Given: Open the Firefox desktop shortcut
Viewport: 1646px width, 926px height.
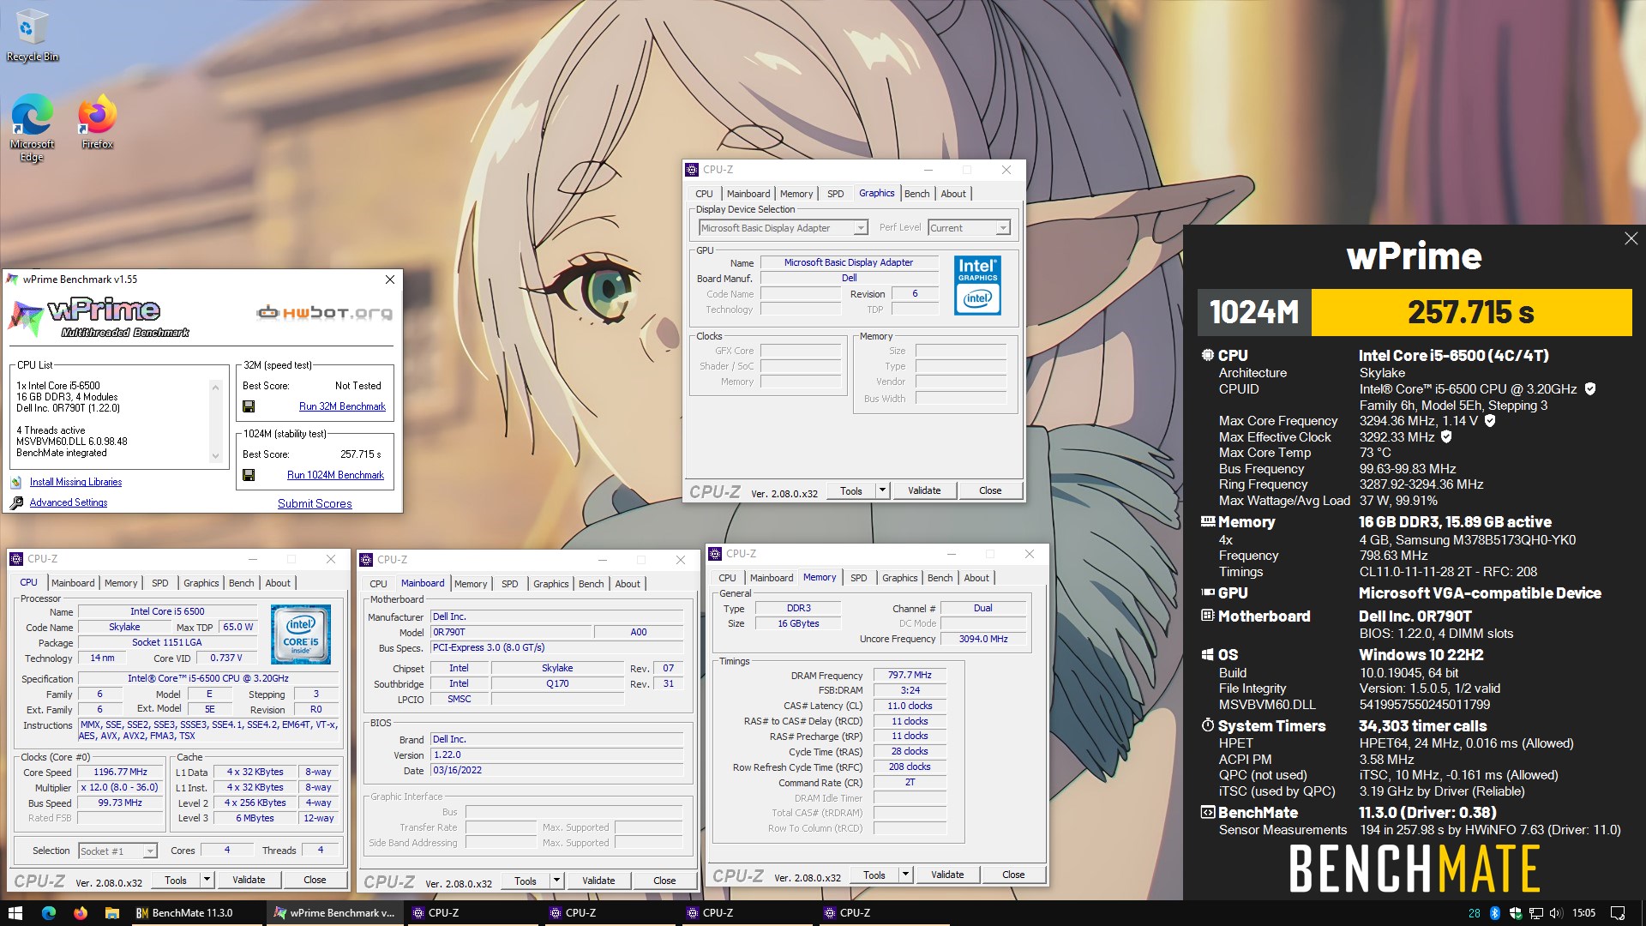Looking at the screenshot, I should click(x=97, y=122).
